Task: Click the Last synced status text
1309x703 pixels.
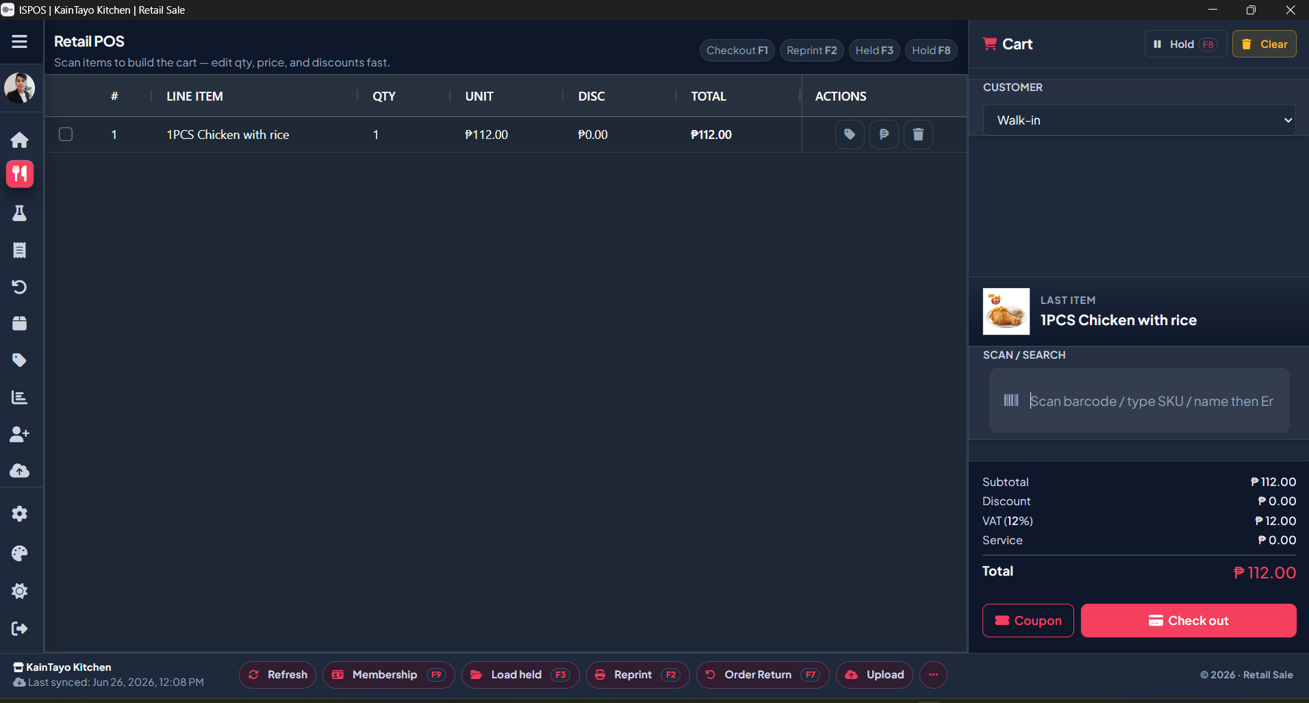Action: pyautogui.click(x=116, y=682)
